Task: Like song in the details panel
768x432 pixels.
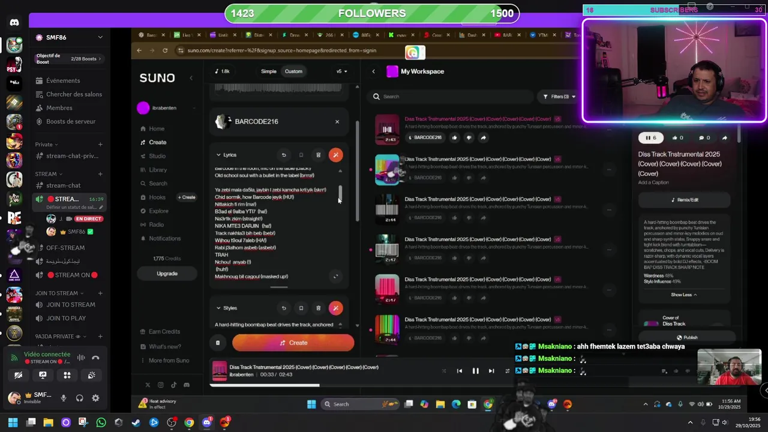Action: coord(677,138)
